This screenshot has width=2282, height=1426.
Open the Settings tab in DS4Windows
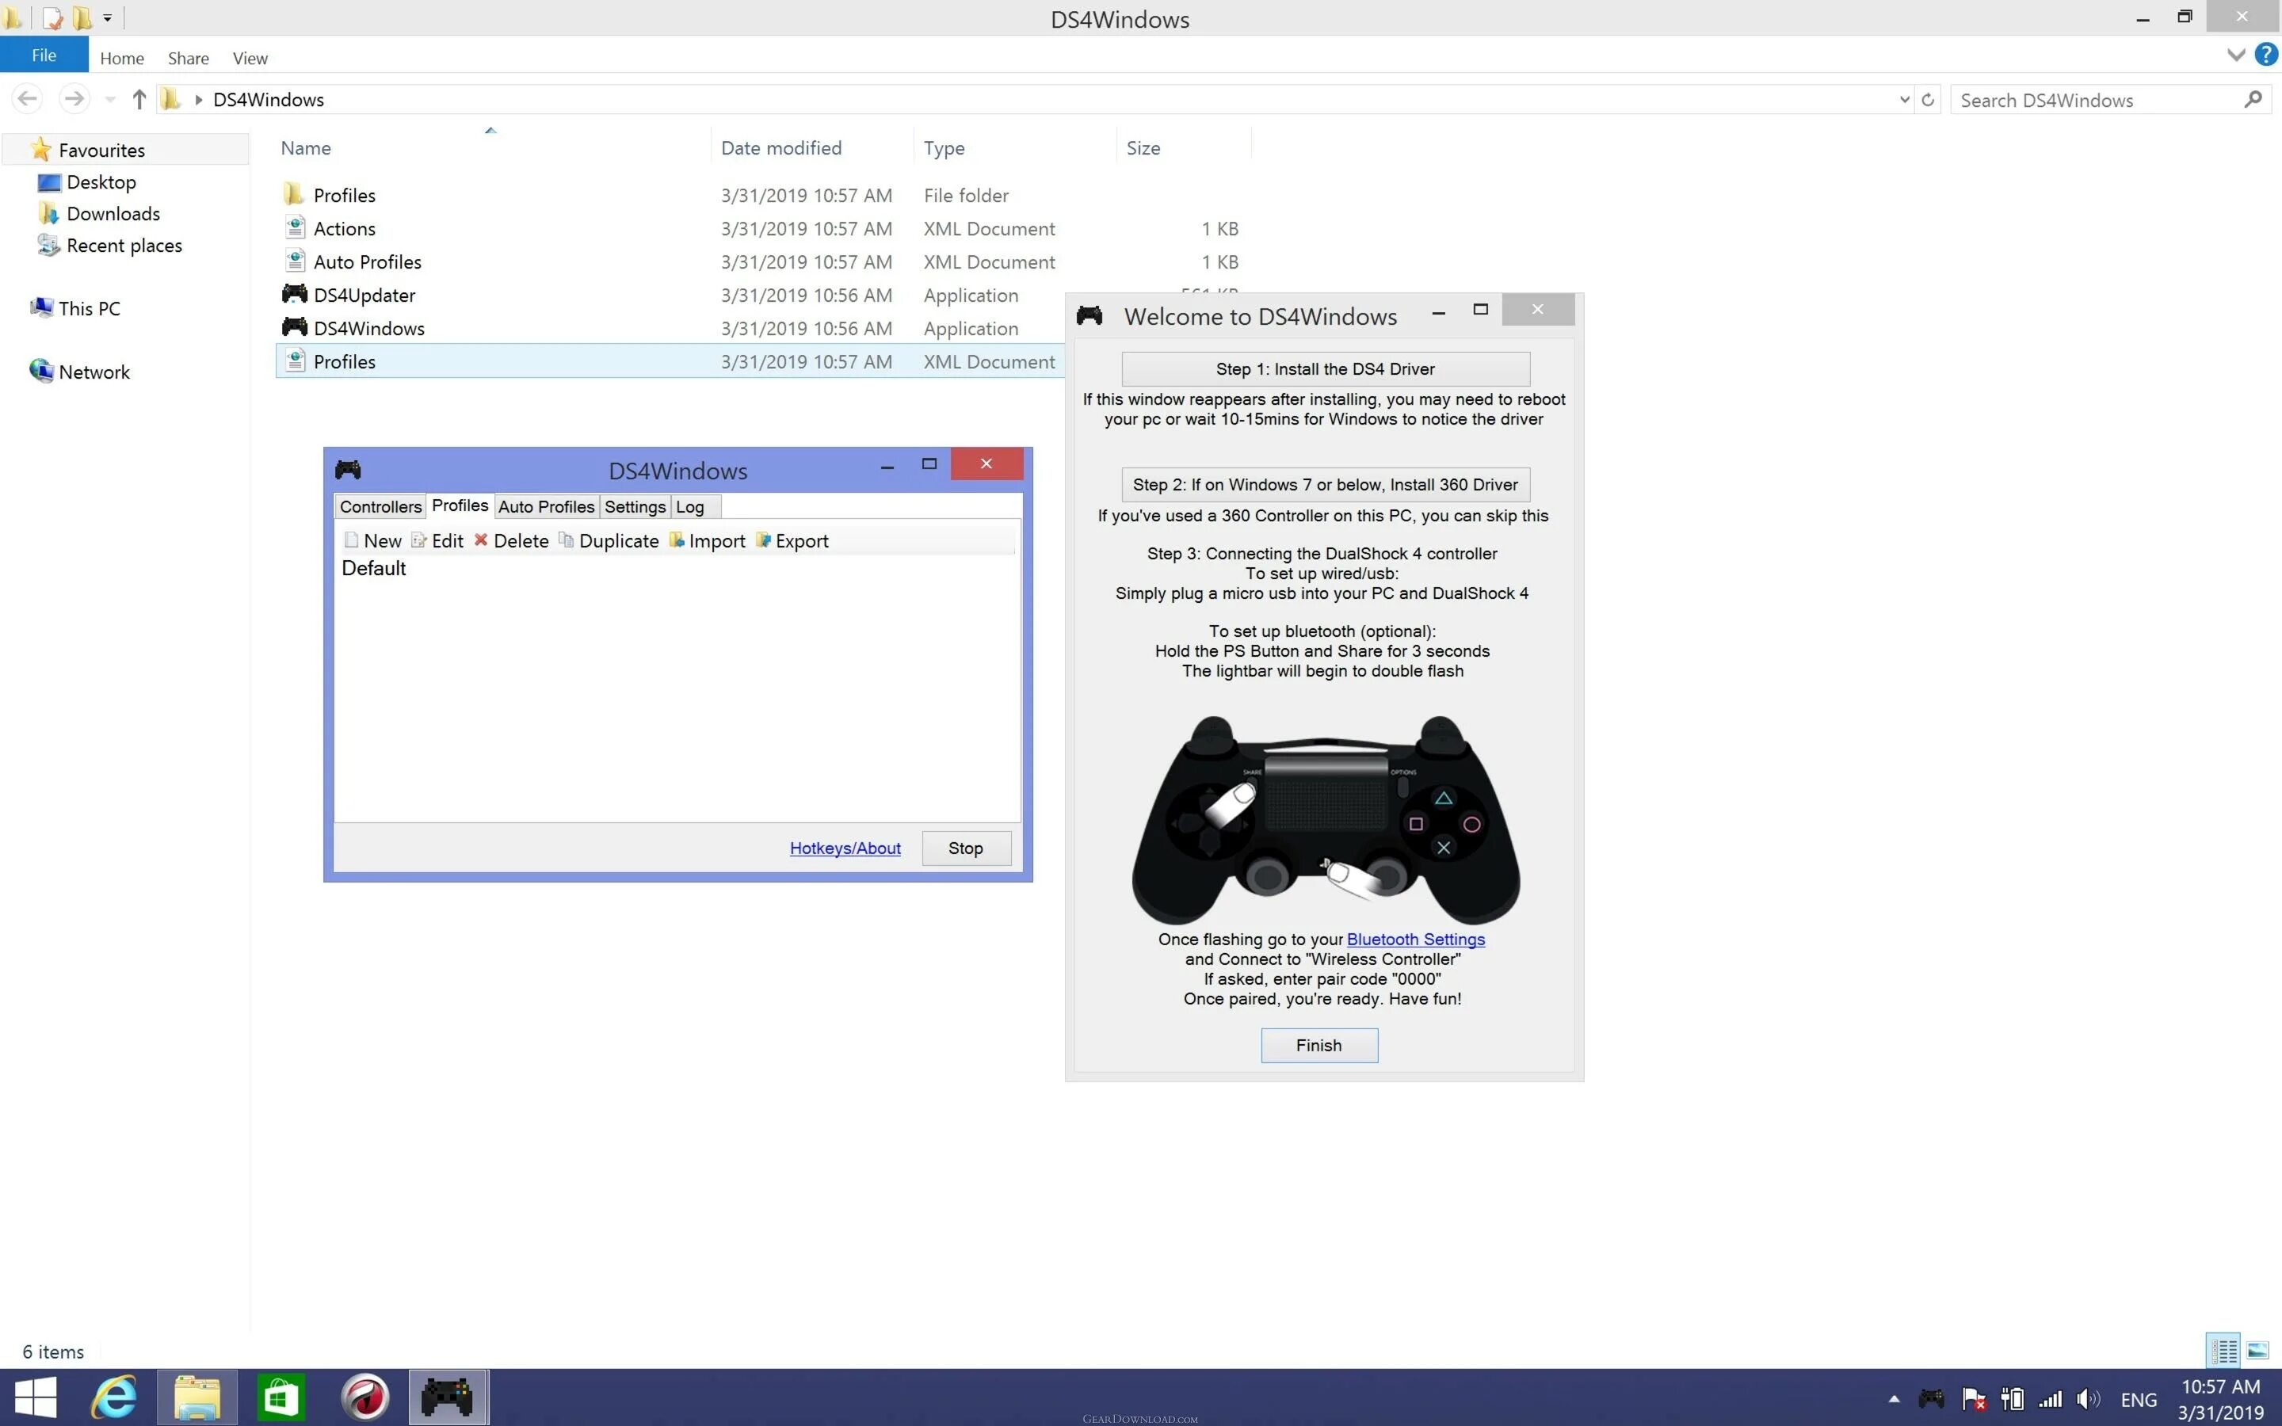point(635,506)
